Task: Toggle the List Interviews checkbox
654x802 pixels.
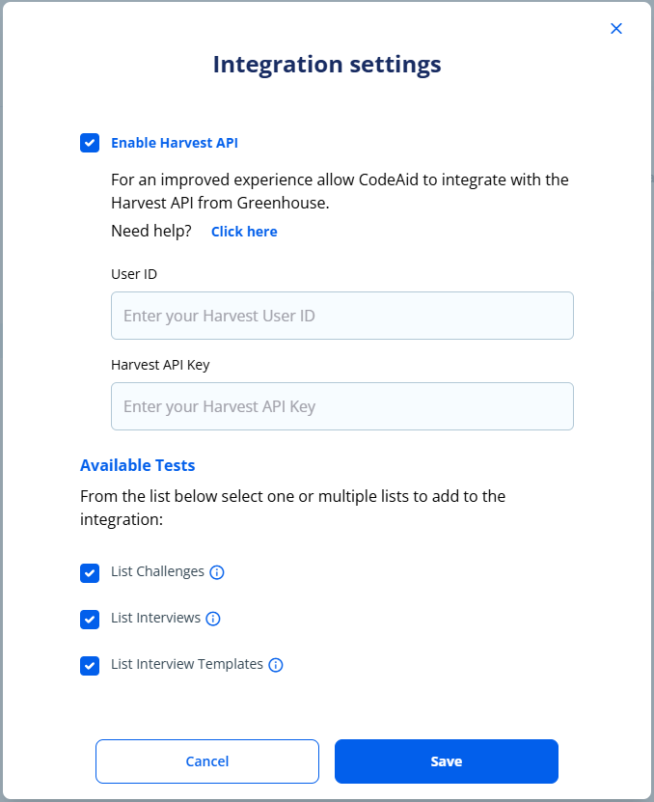Action: coord(90,620)
